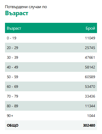Select the 0 - 19 age row
The image size is (102, 134).
tap(51, 38)
